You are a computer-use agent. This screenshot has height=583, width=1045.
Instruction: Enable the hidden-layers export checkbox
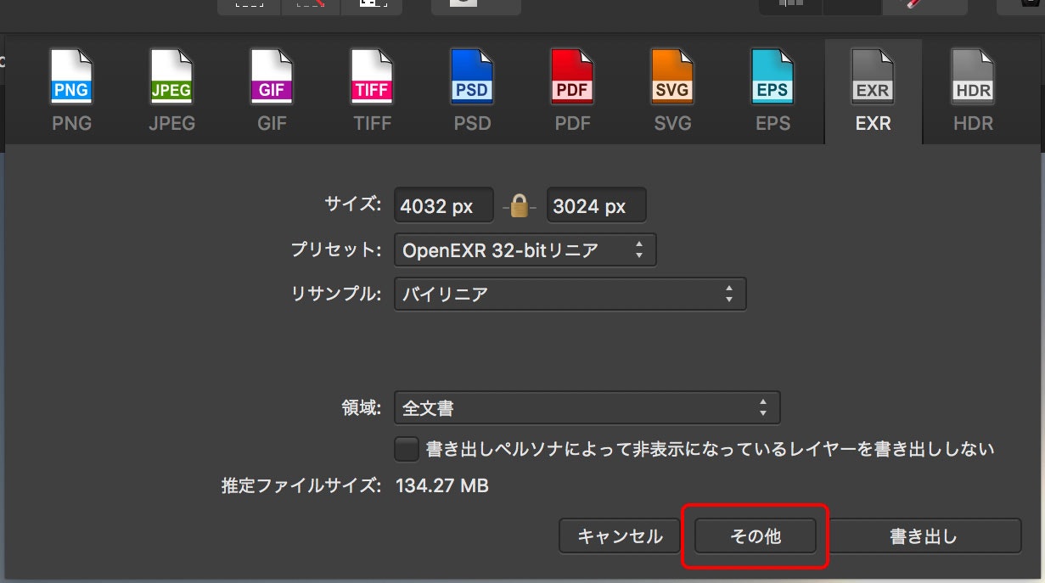407,449
